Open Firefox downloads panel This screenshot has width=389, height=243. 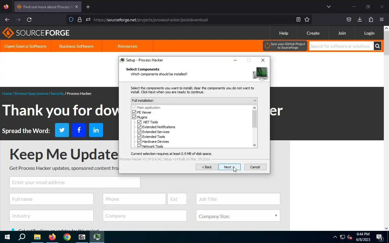pyautogui.click(x=360, y=20)
